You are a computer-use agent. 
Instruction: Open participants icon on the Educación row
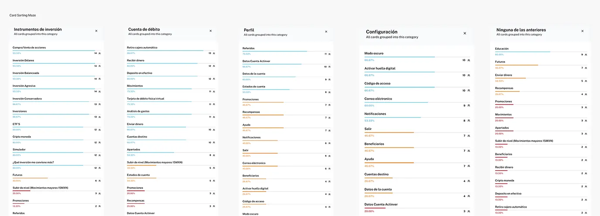586,55
